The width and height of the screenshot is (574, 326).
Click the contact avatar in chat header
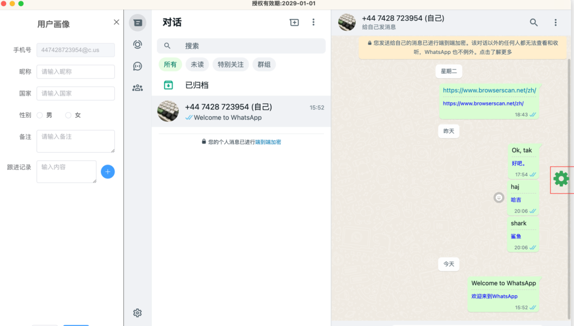tap(346, 22)
